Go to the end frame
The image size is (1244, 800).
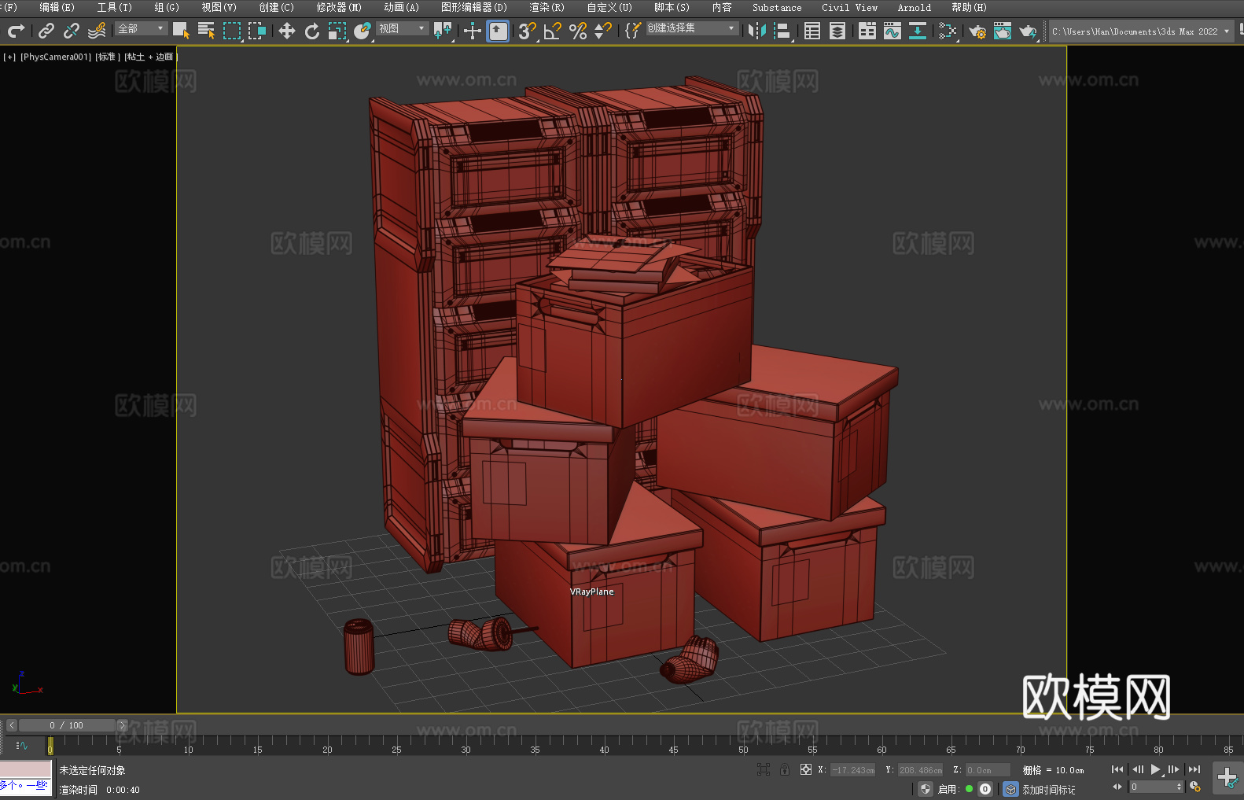(1194, 769)
